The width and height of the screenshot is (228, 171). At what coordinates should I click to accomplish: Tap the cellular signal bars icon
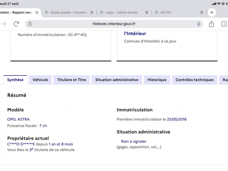(214, 4)
